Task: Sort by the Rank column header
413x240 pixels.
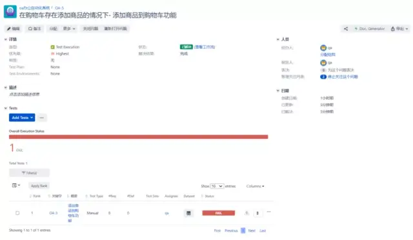Action: pos(37,196)
